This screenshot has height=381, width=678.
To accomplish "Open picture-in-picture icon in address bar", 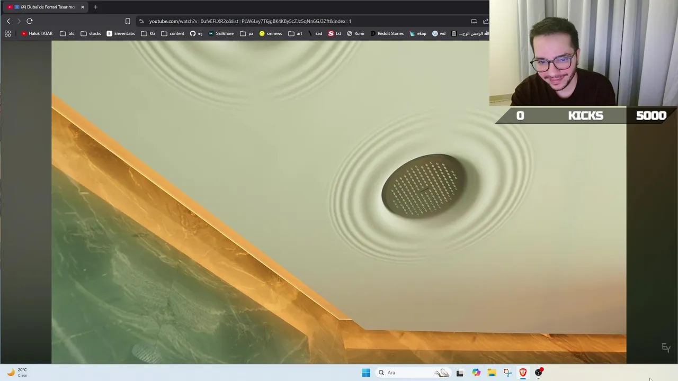I will point(474,21).
